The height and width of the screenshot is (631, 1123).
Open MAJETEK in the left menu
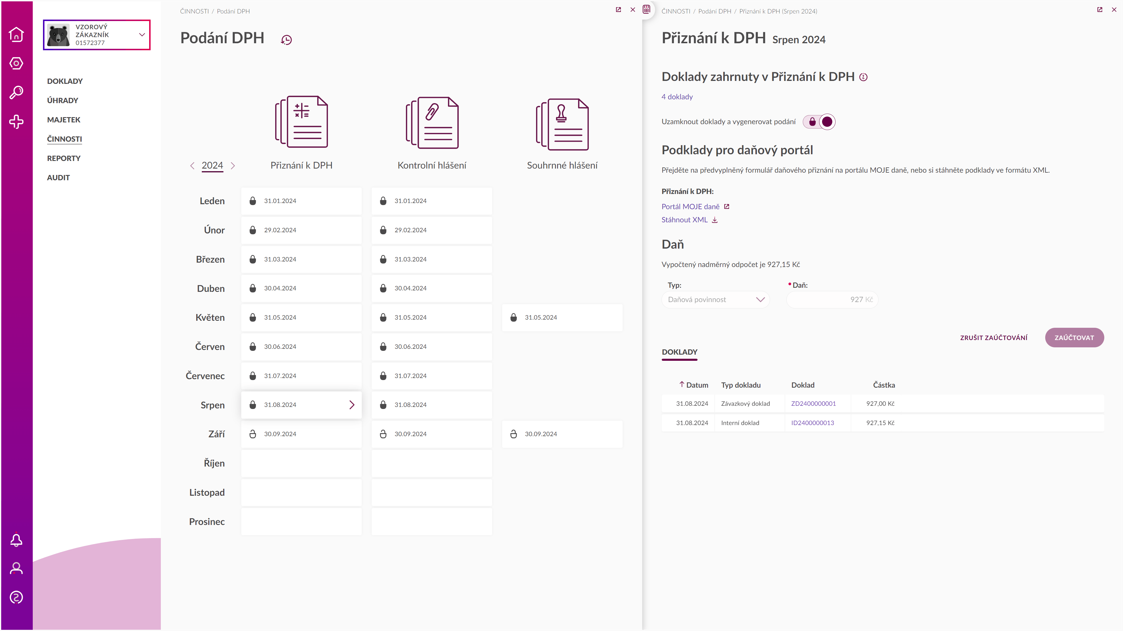tap(64, 120)
